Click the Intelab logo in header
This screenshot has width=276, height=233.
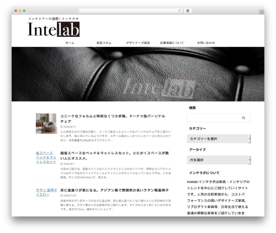pos(54,29)
